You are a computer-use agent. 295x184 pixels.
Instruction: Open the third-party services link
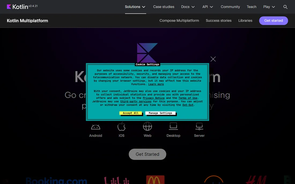(x=136, y=101)
